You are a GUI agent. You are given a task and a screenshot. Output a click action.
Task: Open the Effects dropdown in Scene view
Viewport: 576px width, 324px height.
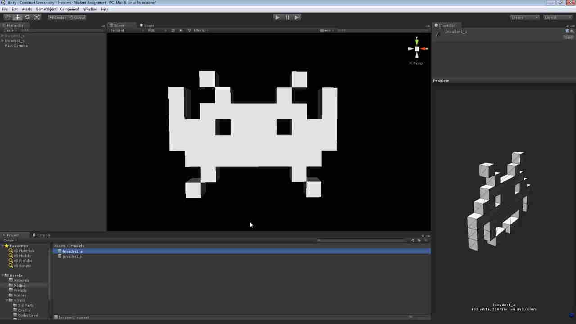click(x=201, y=31)
